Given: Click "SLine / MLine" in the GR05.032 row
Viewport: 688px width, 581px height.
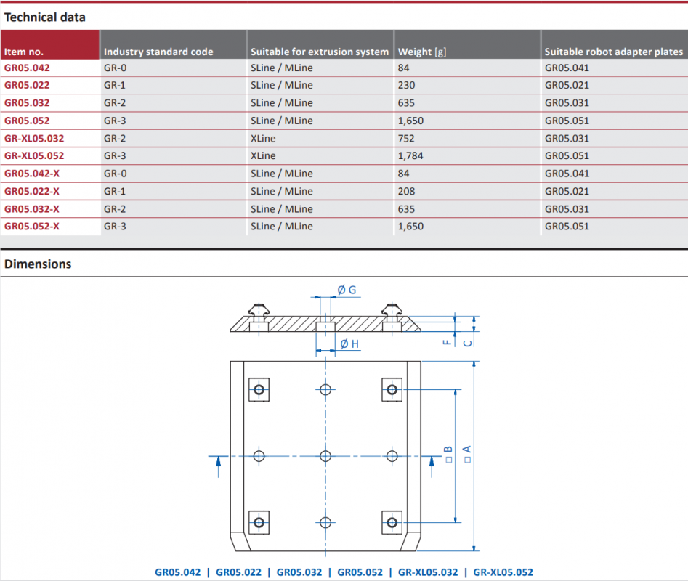Looking at the screenshot, I should [x=282, y=103].
